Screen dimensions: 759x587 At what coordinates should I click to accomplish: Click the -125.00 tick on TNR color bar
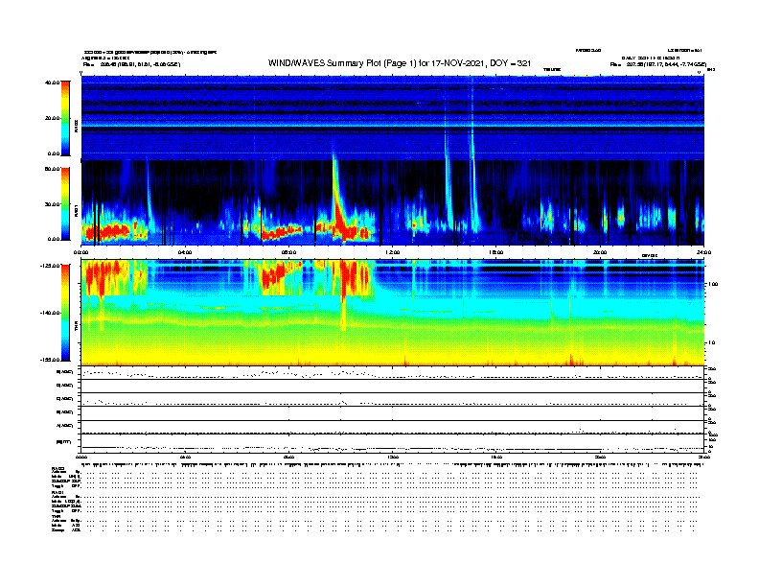coord(51,266)
